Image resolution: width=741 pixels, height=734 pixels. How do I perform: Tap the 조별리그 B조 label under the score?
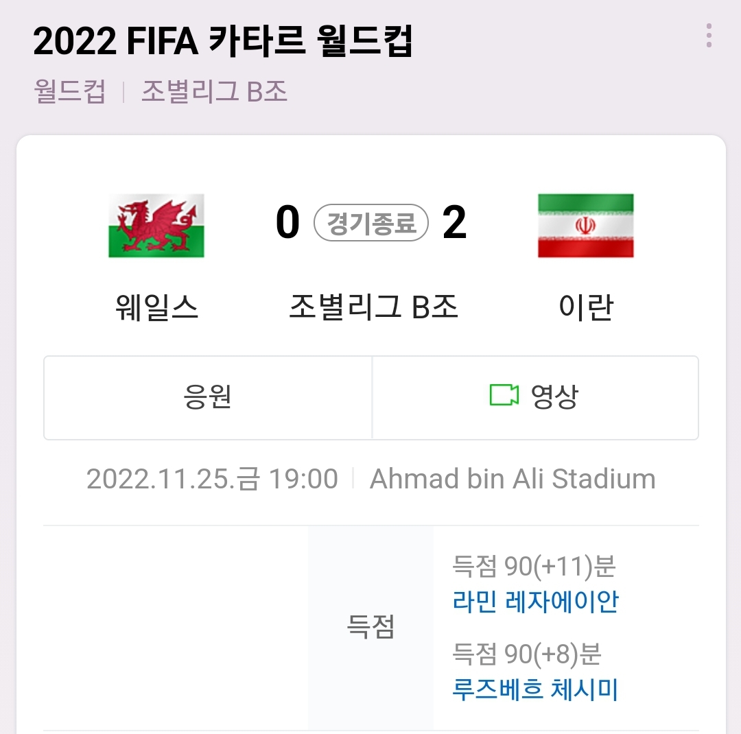[x=373, y=307]
